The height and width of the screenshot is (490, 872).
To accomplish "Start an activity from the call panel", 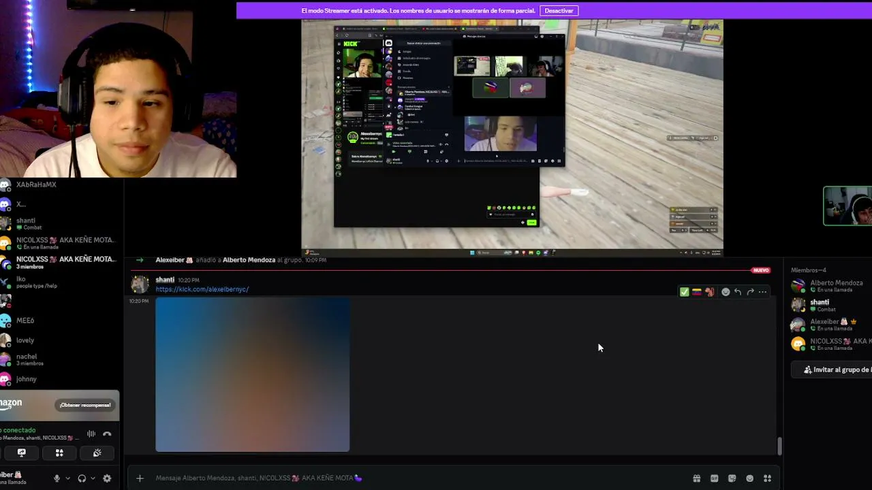I will 59,453.
